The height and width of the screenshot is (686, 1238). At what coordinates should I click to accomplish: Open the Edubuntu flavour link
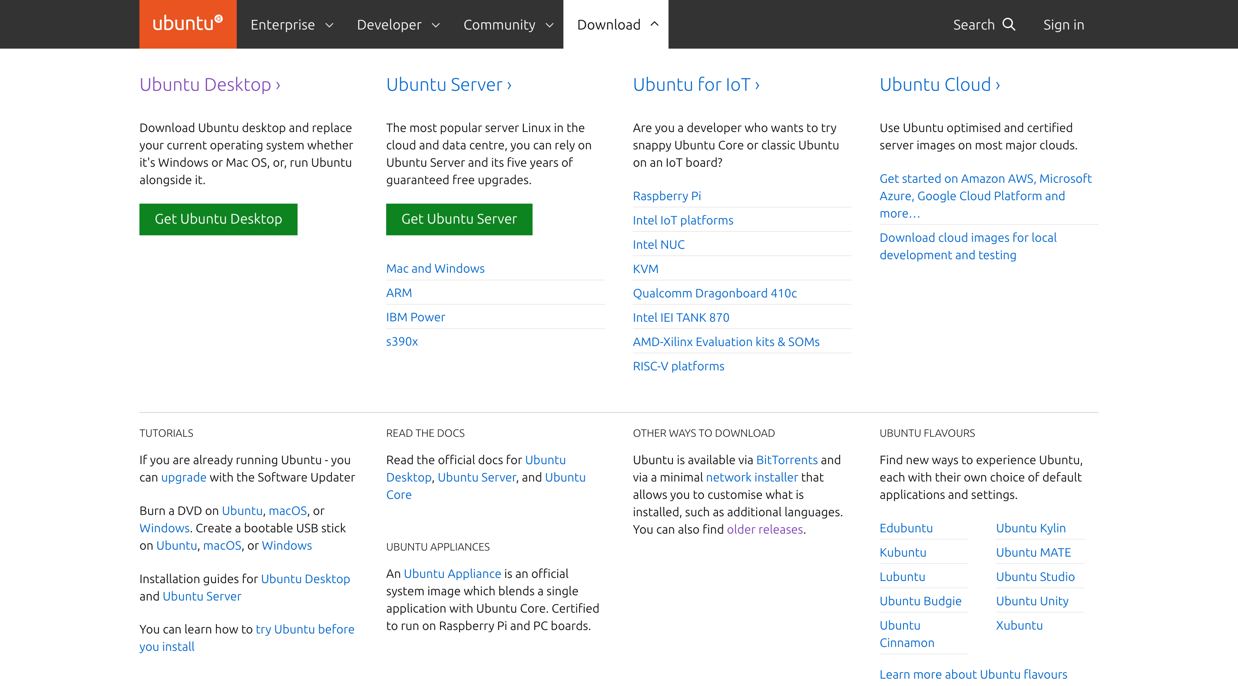(906, 528)
